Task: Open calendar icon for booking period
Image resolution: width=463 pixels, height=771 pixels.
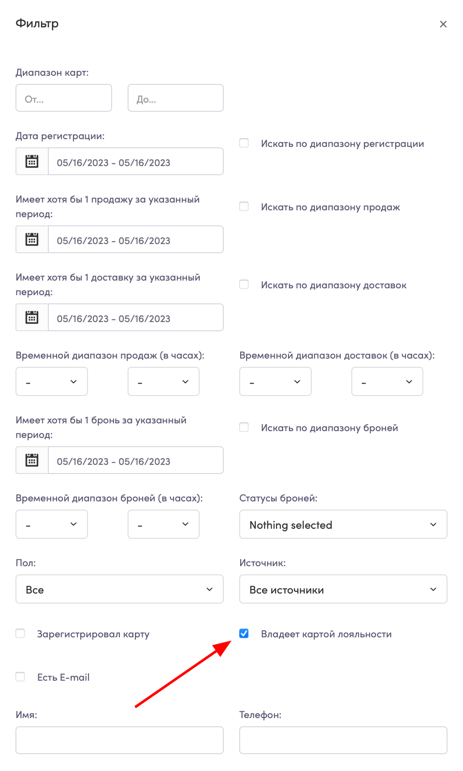Action: 32,460
